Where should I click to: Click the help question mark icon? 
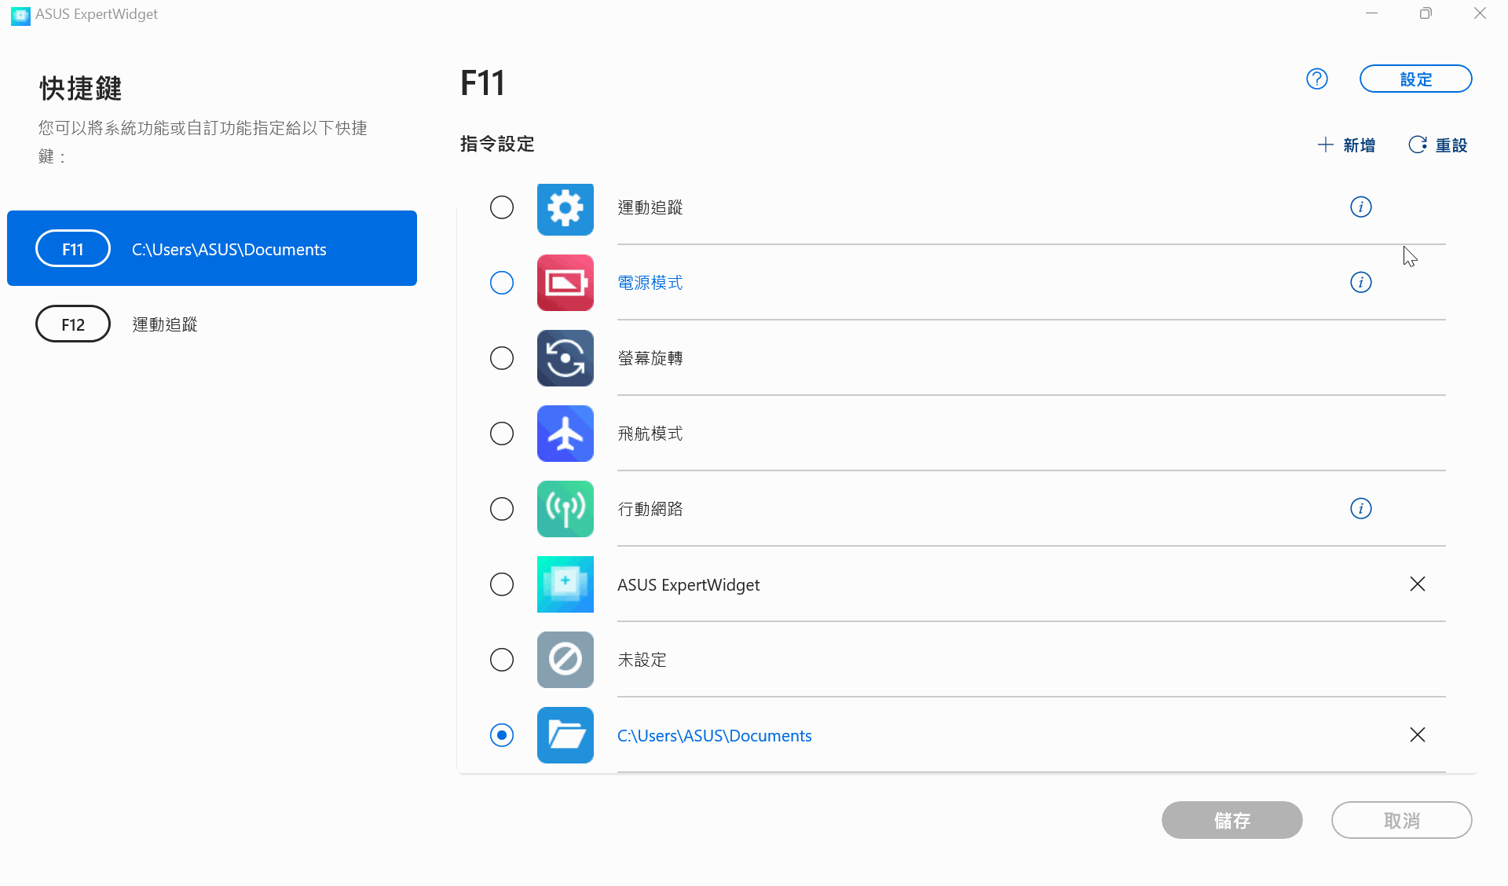coord(1317,79)
